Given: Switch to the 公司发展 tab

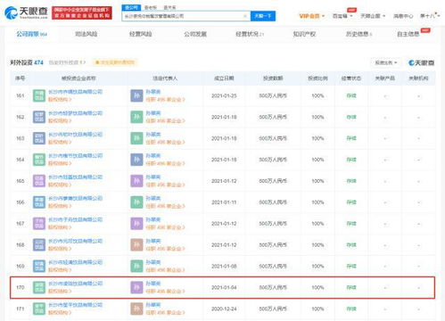Looking at the screenshot, I should click(195, 34).
